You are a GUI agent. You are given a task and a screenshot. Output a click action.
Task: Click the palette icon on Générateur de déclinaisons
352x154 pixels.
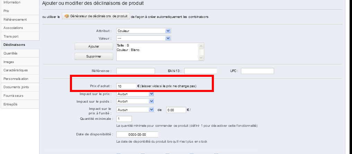tap(67, 16)
